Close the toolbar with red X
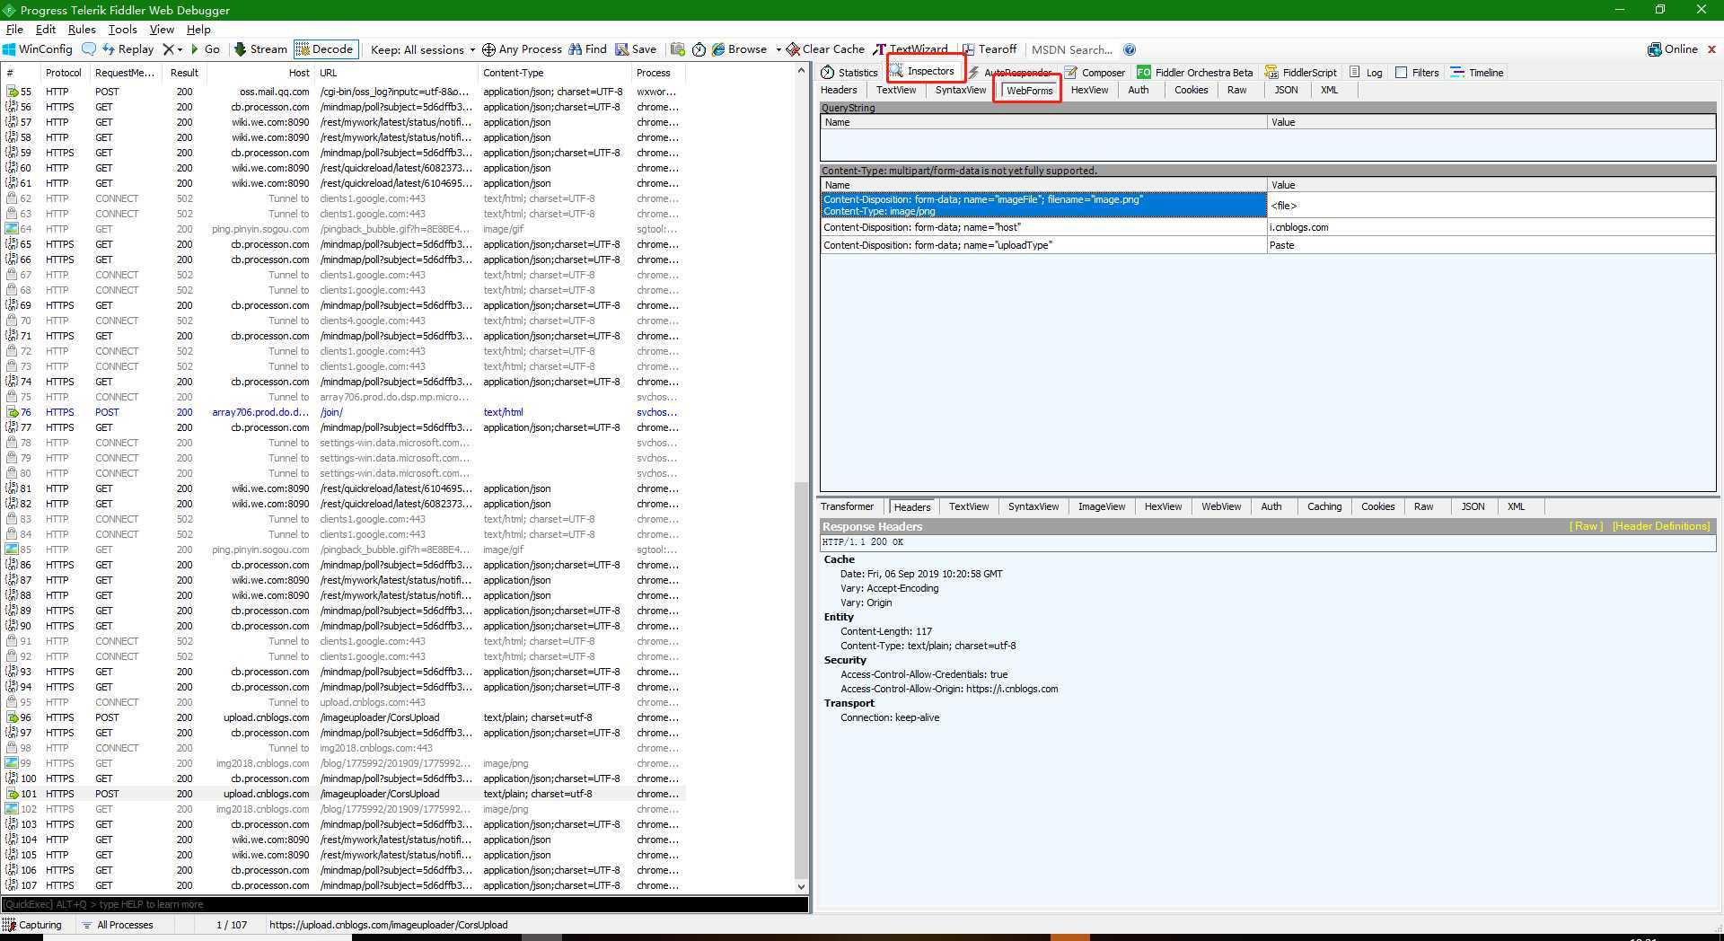 1711,49
